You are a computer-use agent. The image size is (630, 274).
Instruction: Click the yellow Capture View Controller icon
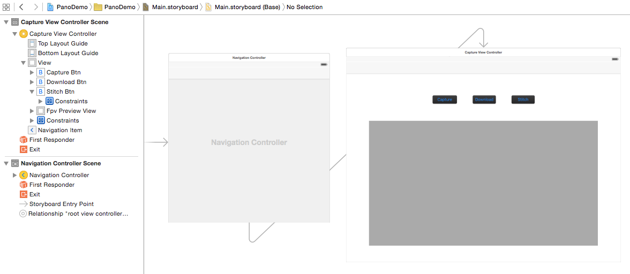23,34
